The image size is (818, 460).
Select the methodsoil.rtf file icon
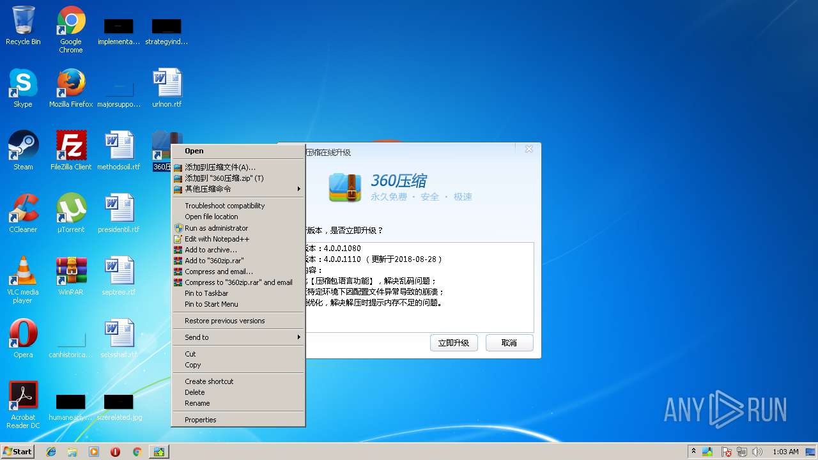pos(119,151)
